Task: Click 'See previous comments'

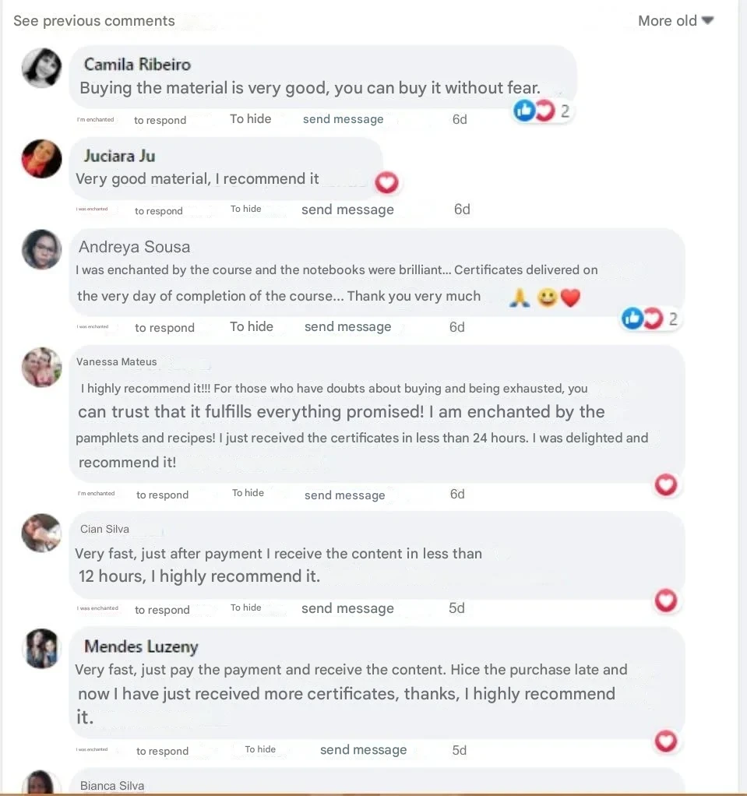Action: click(94, 21)
